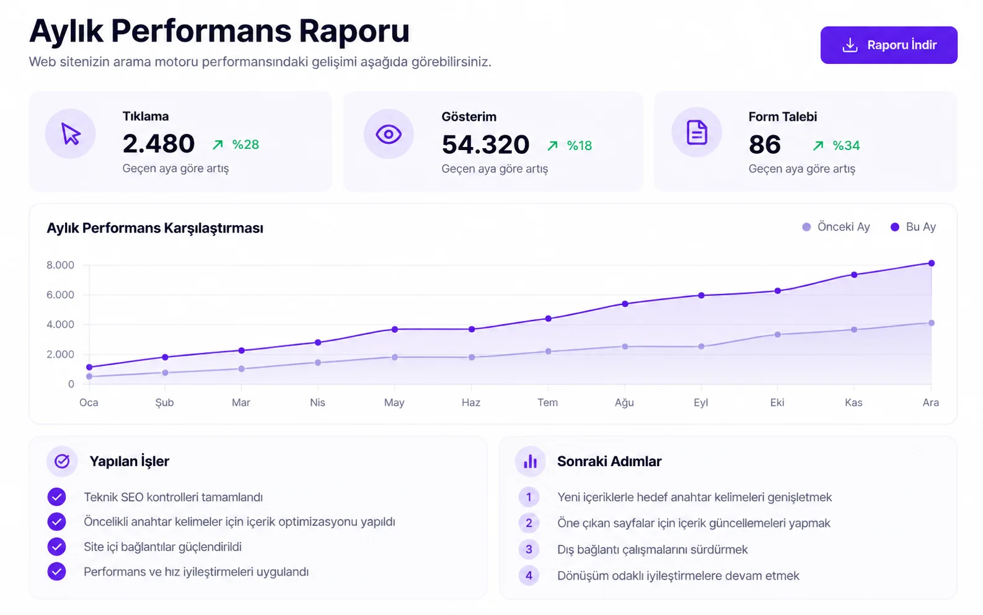Click the Teknik SEO kontrolleri tamamlandı text

click(173, 497)
